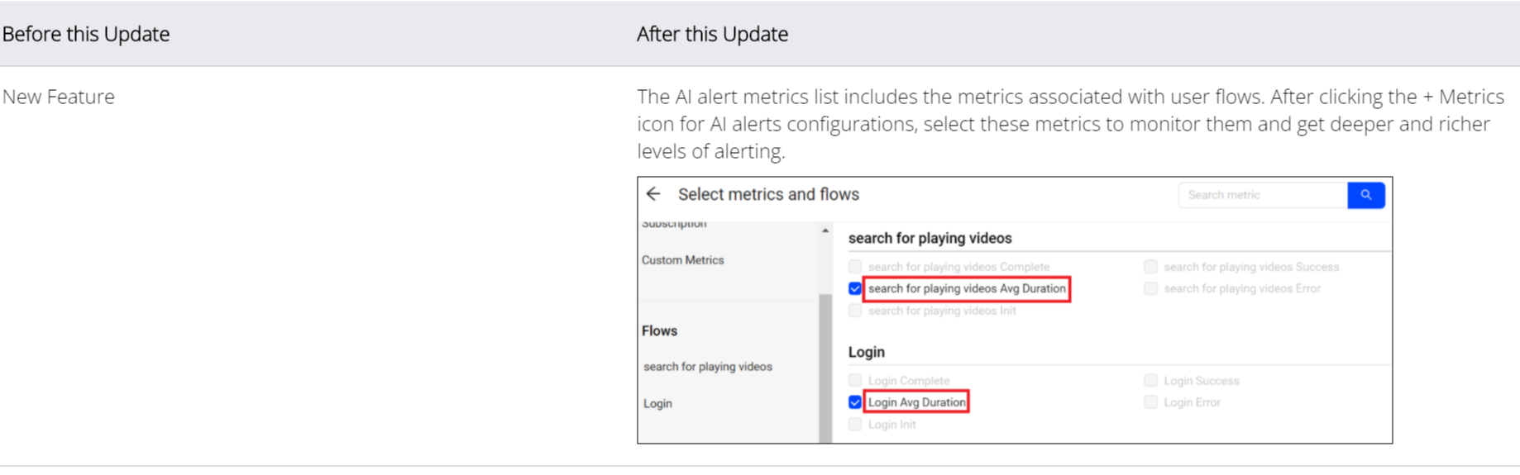Enable the Login Complete checkbox
The width and height of the screenshot is (1520, 475).
pyautogui.click(x=855, y=381)
